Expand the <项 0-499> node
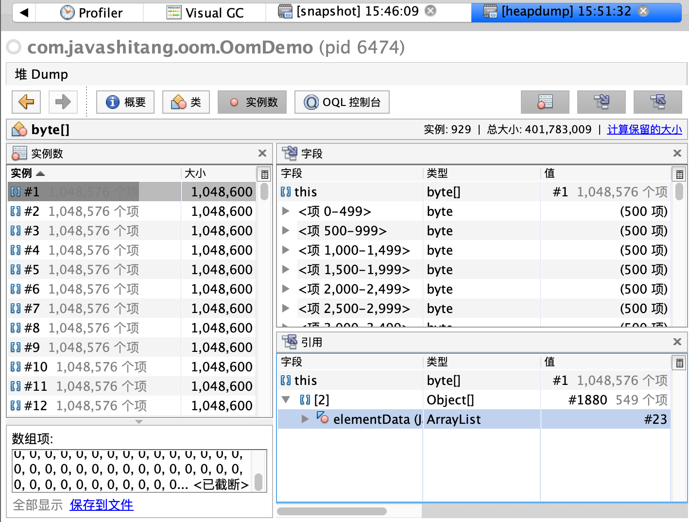689x522 pixels. point(286,211)
